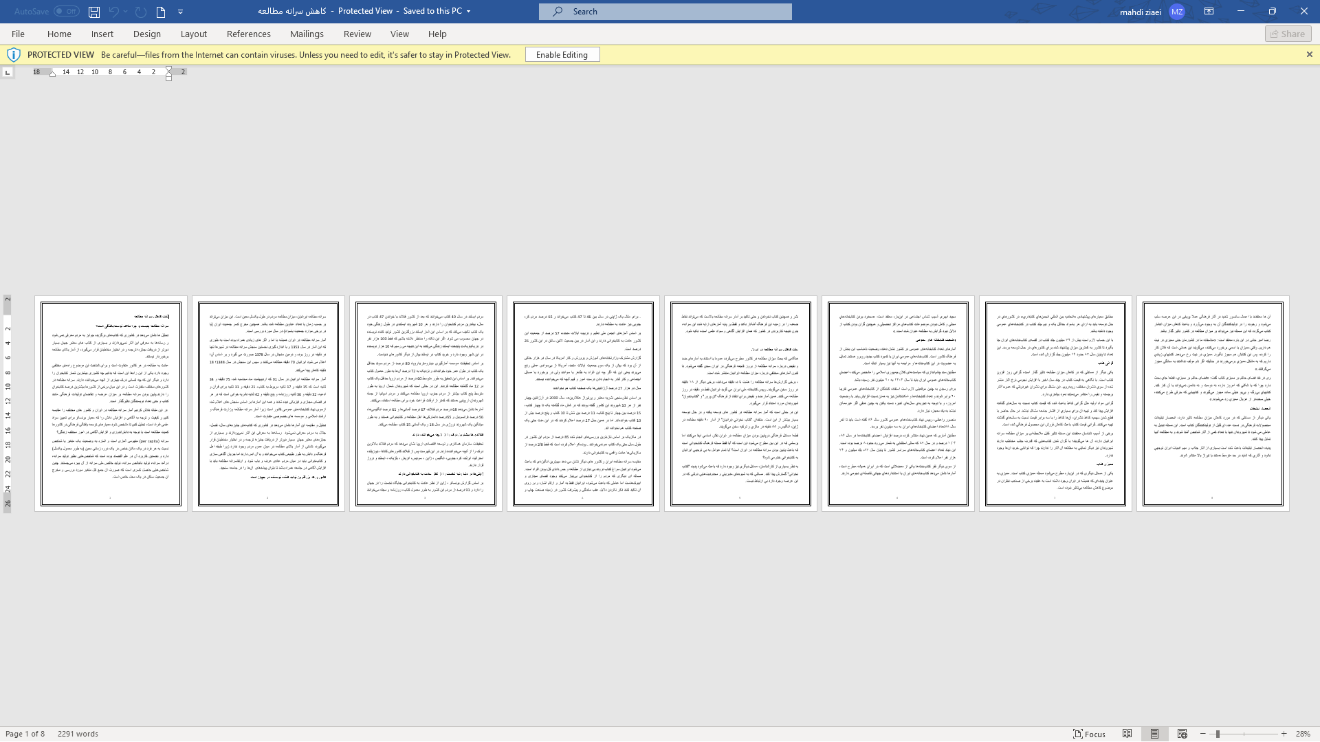The width and height of the screenshot is (1320, 742).
Task: Click the New blank document icon
Action: (161, 12)
